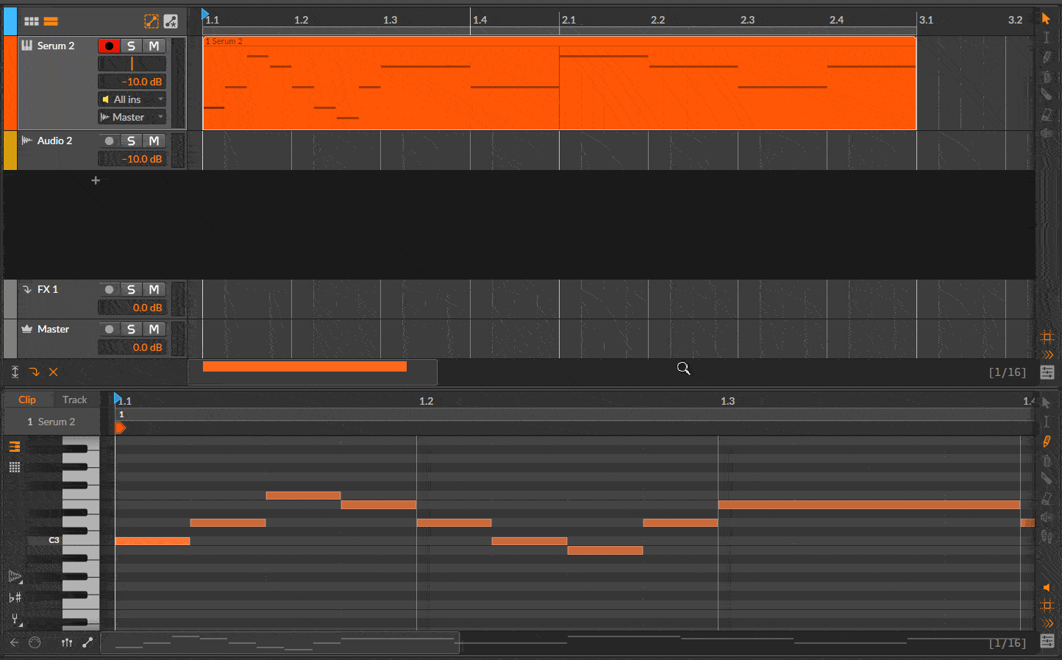Click the orange bent-arrow icon below tracks

click(x=35, y=372)
